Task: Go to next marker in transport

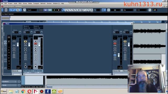Action: (42, 10)
